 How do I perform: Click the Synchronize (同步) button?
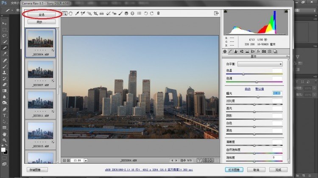click(41, 22)
